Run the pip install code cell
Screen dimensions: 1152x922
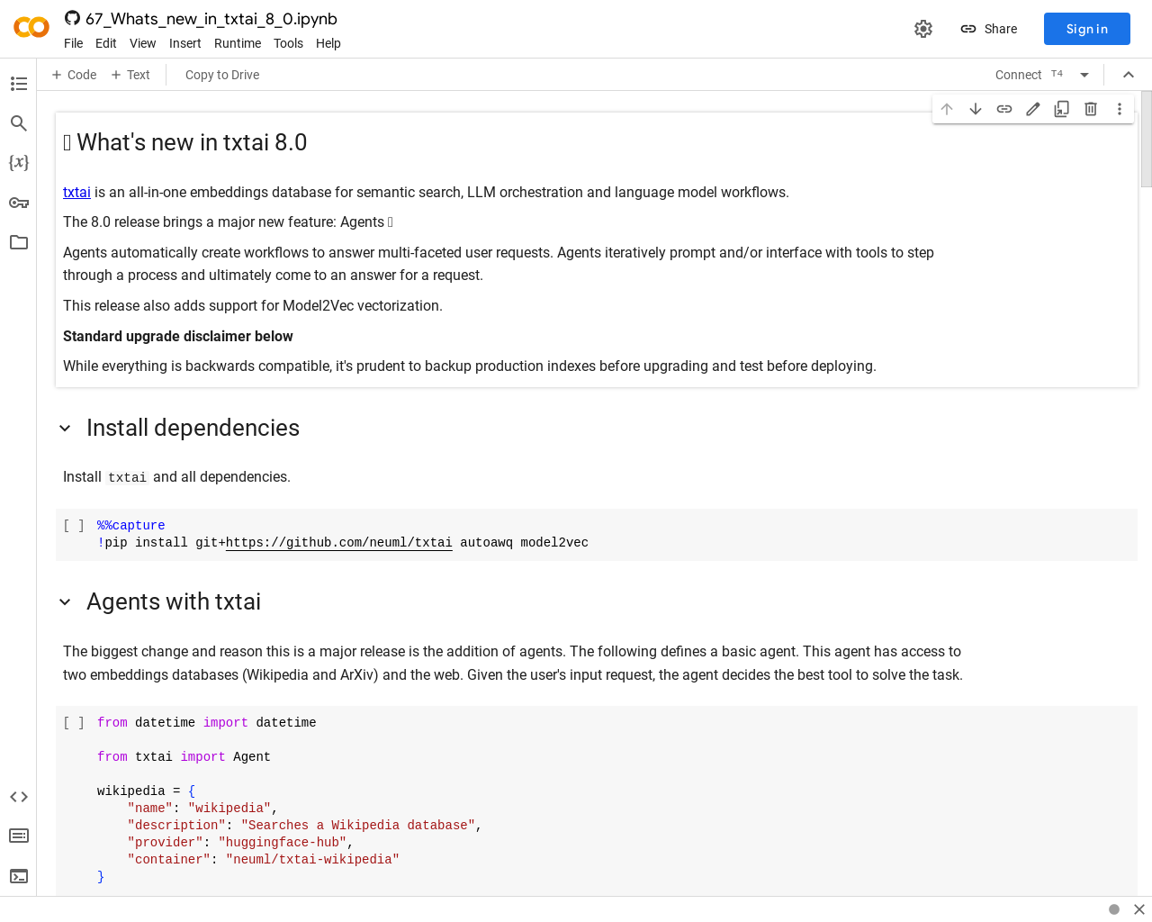coord(74,526)
